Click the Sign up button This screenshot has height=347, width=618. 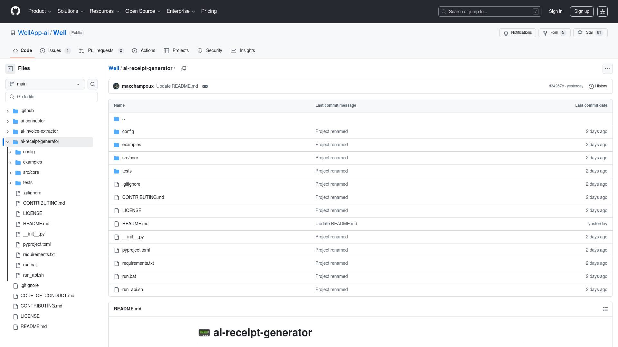tap(582, 12)
